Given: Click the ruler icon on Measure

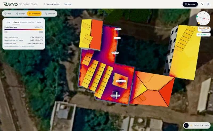Looking at the screenshot, I should point(46,14).
